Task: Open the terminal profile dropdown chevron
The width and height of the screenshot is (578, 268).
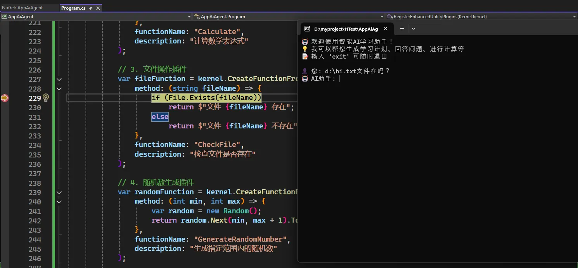Action: coord(414,29)
